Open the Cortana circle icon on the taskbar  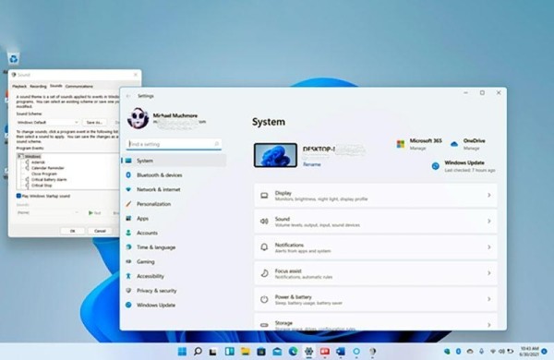pyautogui.click(x=356, y=351)
